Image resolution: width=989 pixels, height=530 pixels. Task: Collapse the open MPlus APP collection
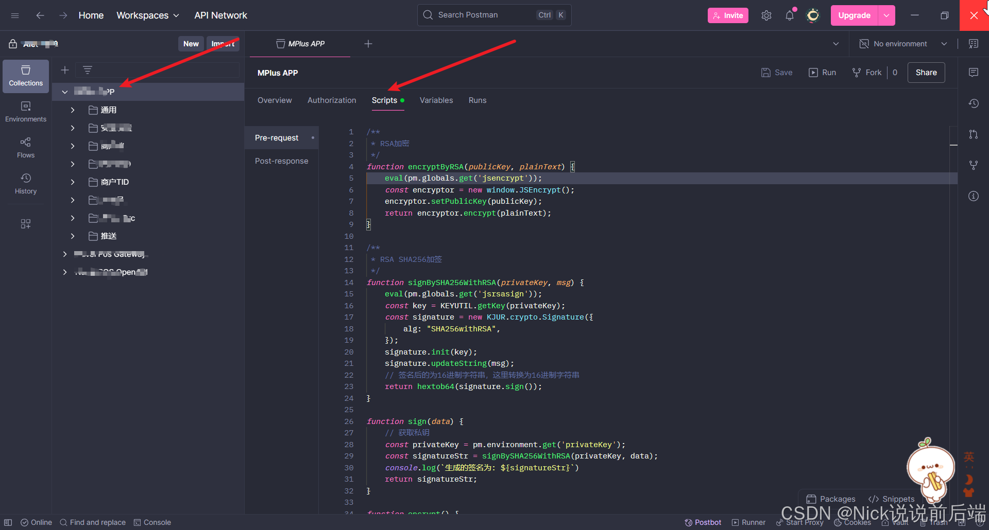tap(65, 92)
